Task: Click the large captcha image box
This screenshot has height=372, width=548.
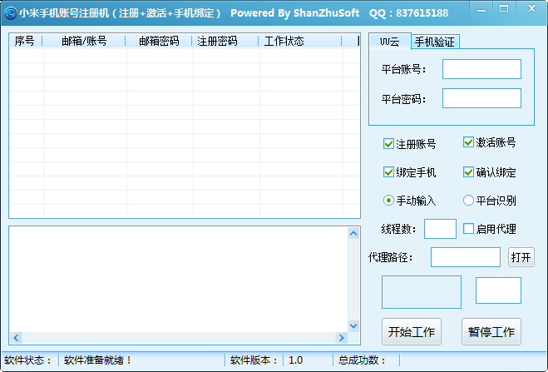Action: (422, 292)
